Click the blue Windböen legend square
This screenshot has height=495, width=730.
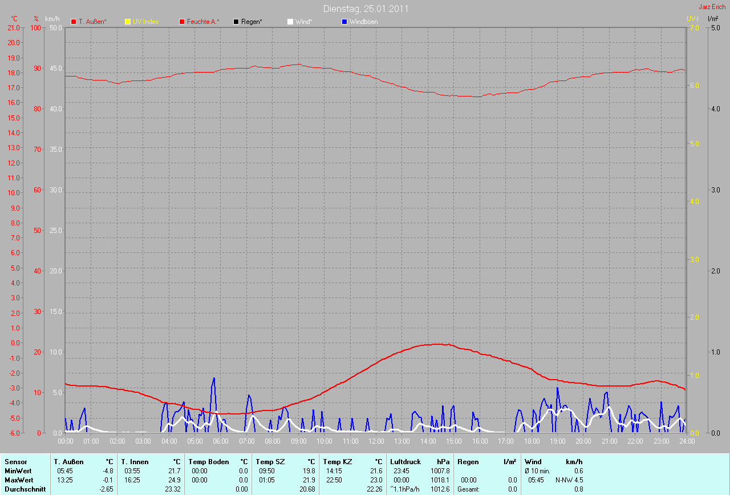click(x=344, y=22)
